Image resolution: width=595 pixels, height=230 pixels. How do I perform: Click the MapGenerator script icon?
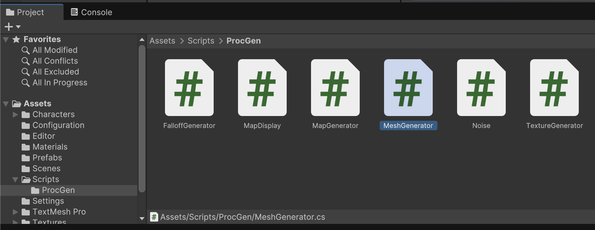335,88
